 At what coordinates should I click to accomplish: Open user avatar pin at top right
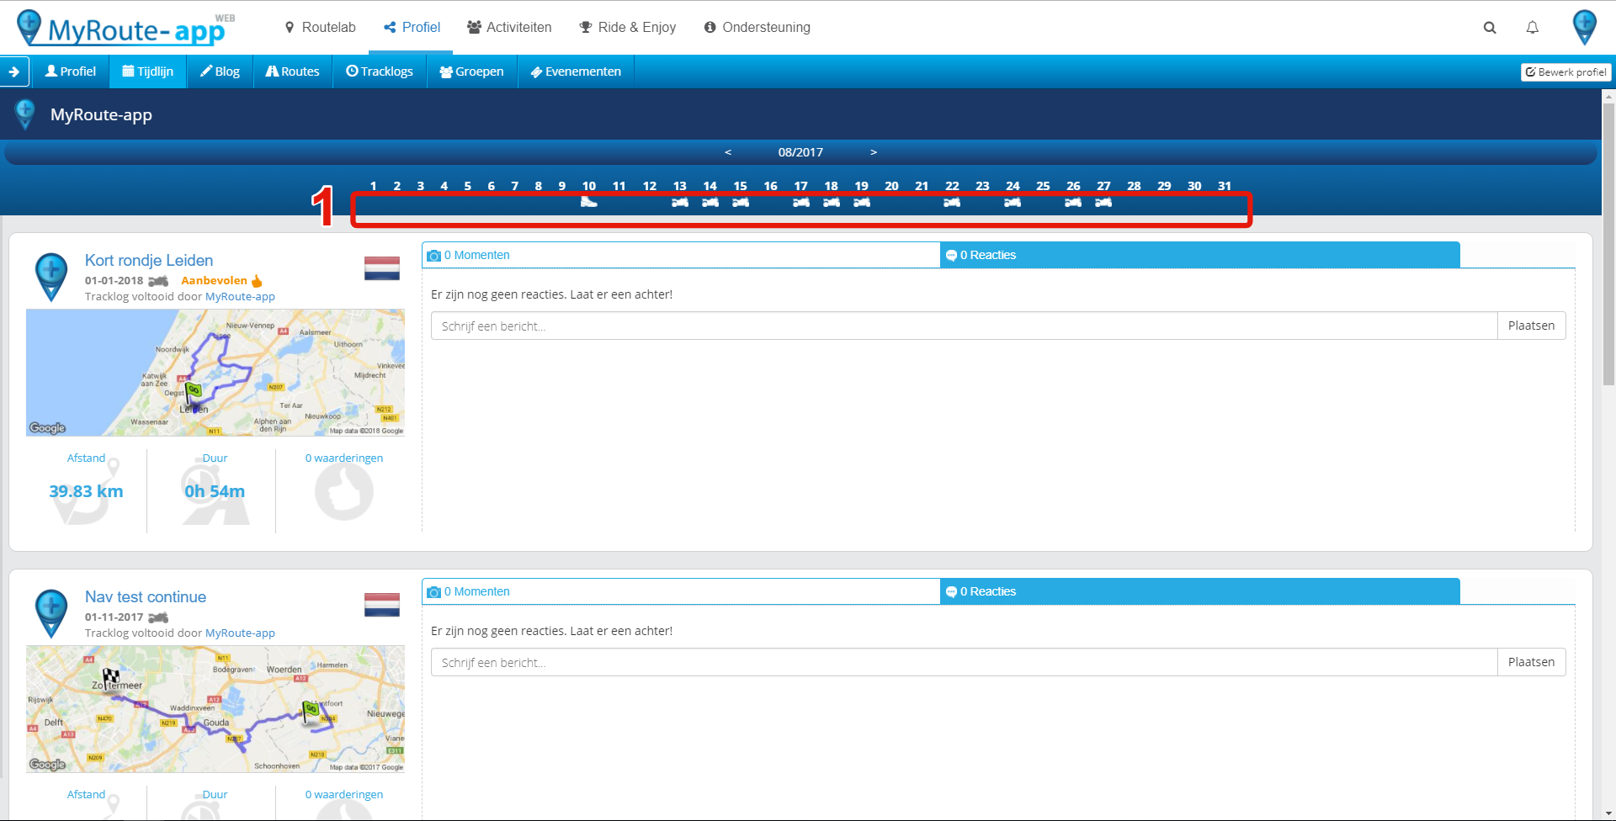[1585, 27]
